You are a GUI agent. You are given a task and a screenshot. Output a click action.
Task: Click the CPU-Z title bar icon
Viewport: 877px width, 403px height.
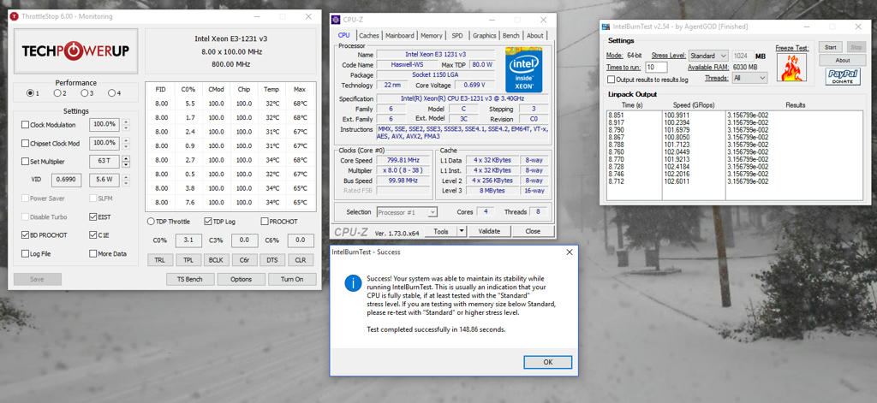(x=336, y=20)
